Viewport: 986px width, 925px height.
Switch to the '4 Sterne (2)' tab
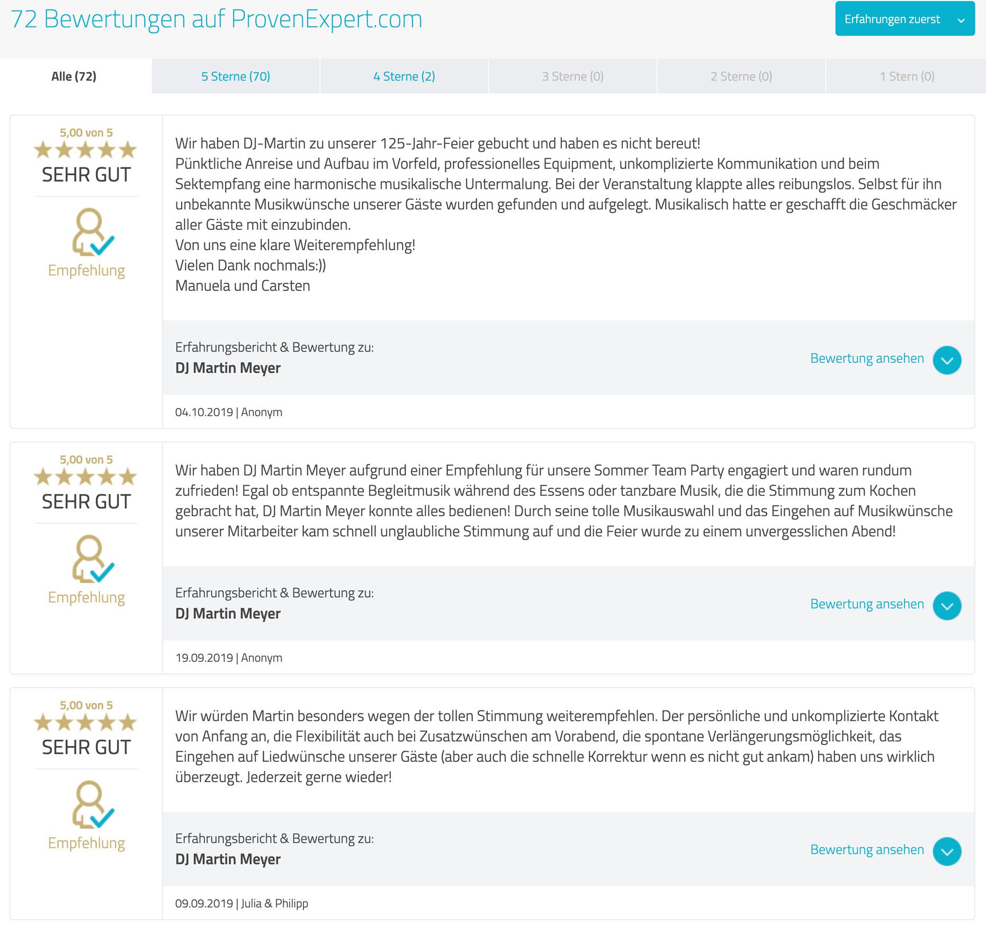click(x=404, y=76)
